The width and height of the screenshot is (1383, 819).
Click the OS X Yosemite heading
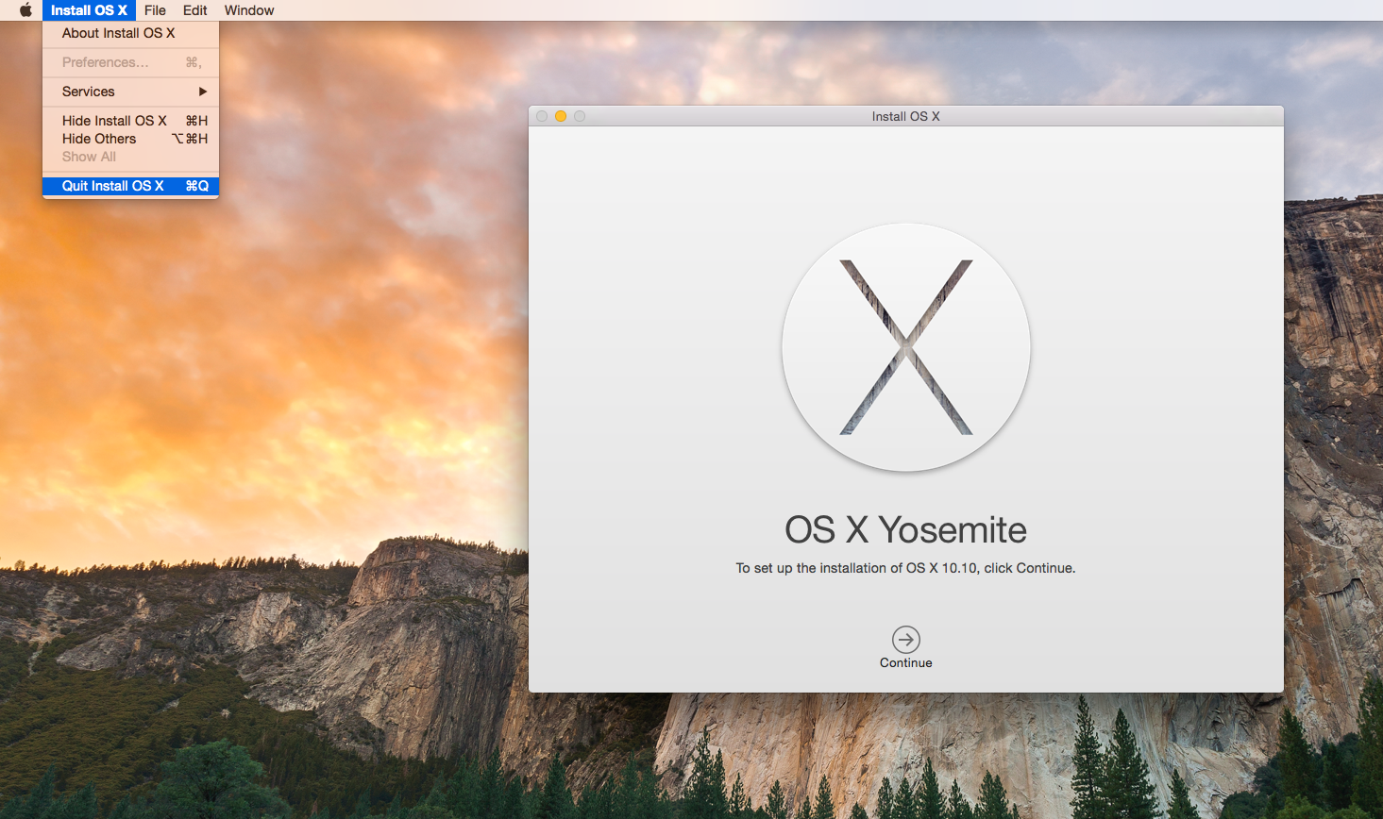point(906,529)
